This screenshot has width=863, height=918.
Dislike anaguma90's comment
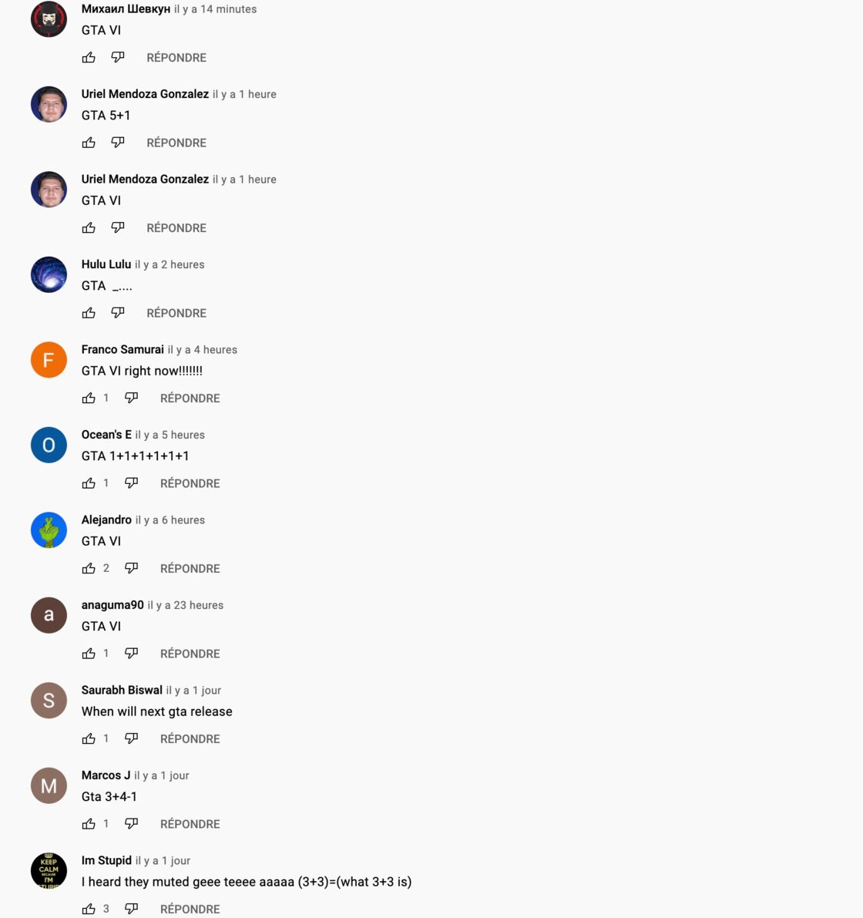point(131,654)
